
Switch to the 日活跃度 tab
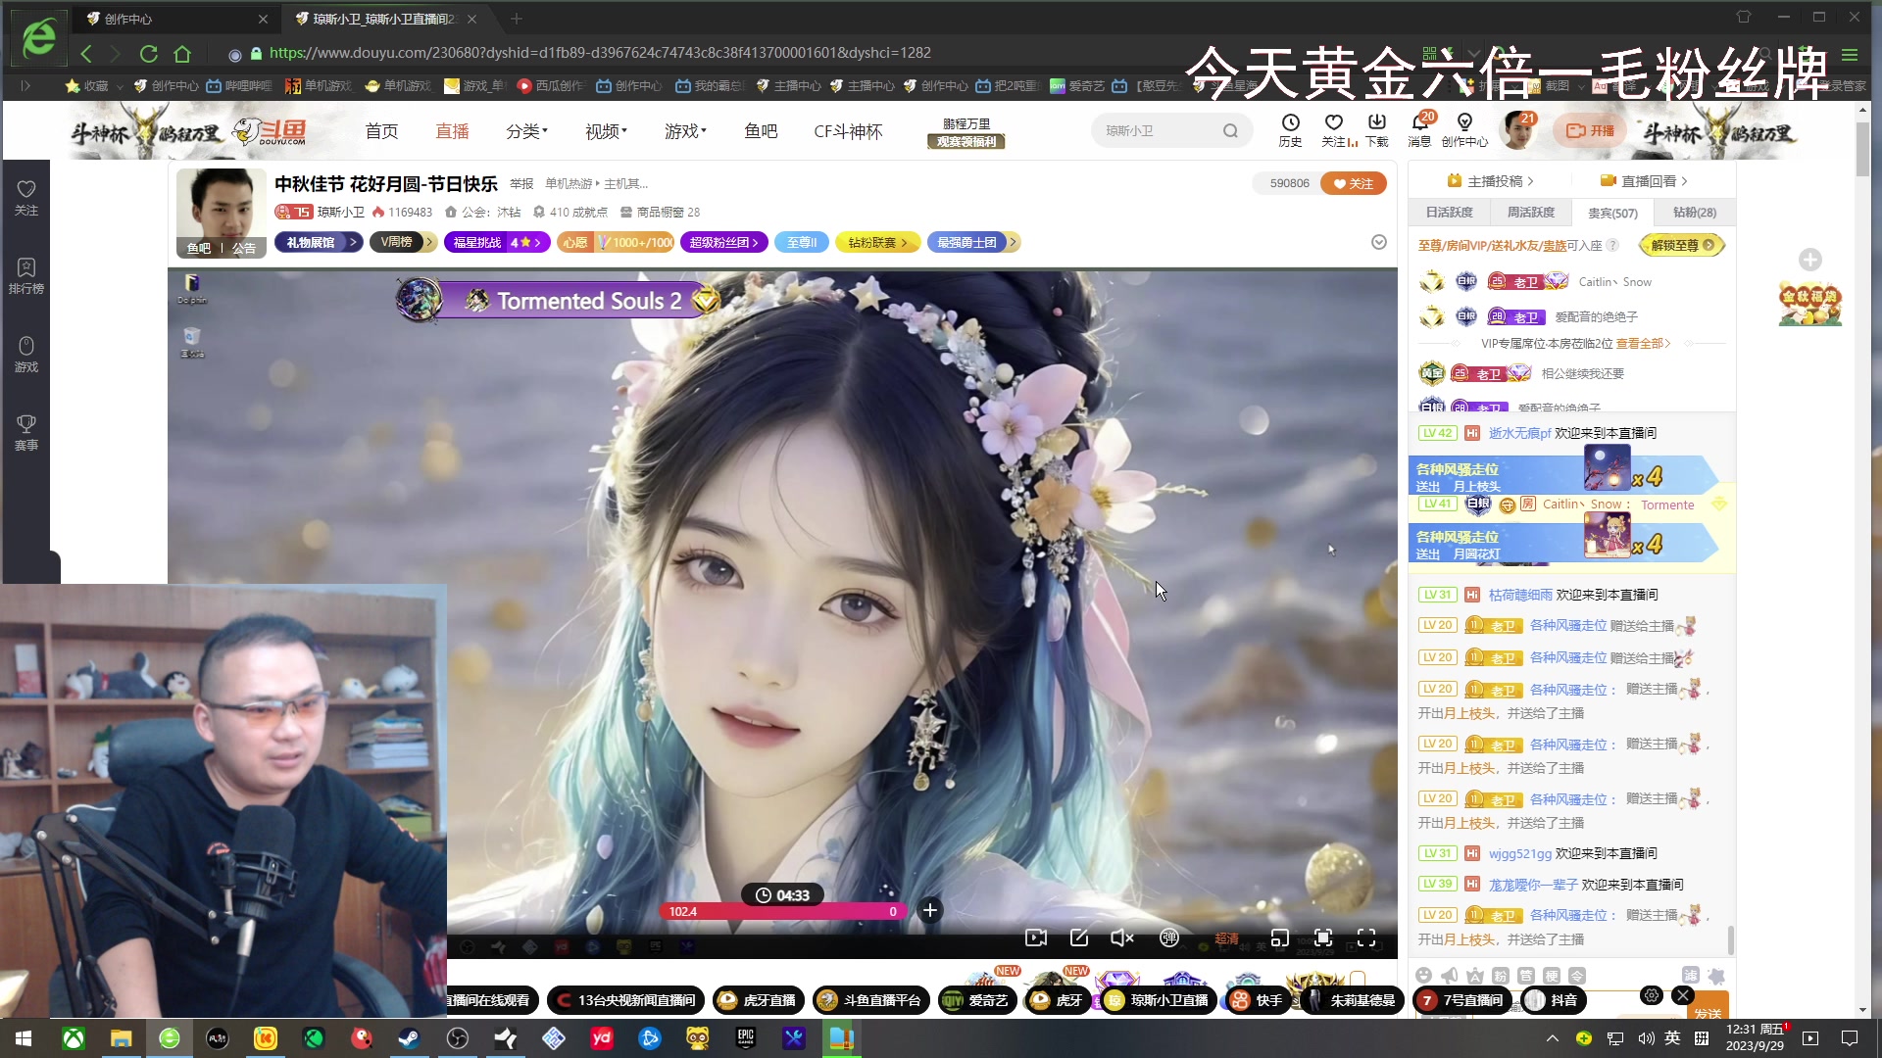[1449, 212]
